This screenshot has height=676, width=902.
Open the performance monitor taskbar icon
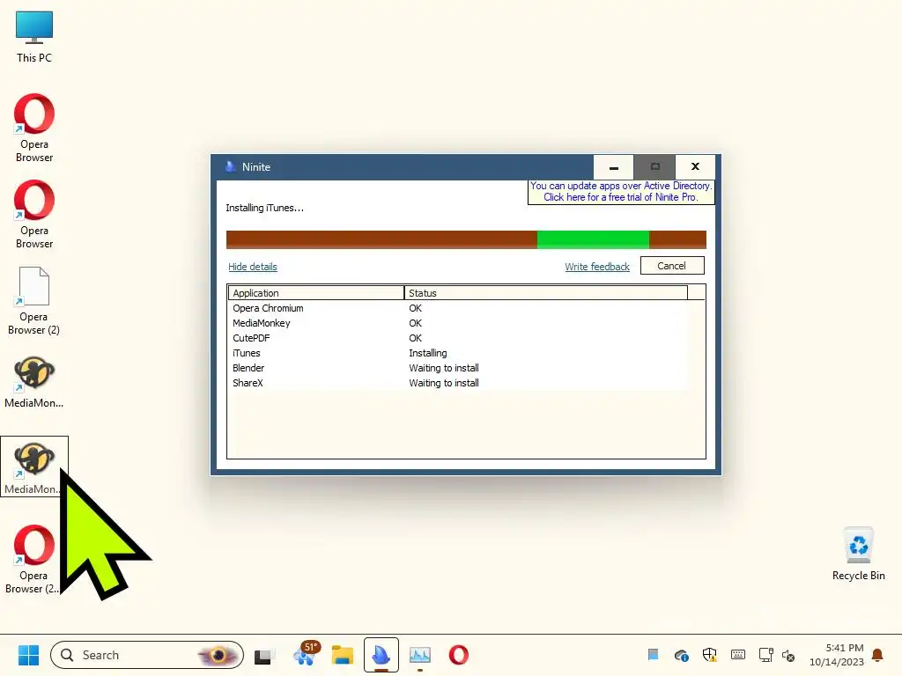(420, 655)
